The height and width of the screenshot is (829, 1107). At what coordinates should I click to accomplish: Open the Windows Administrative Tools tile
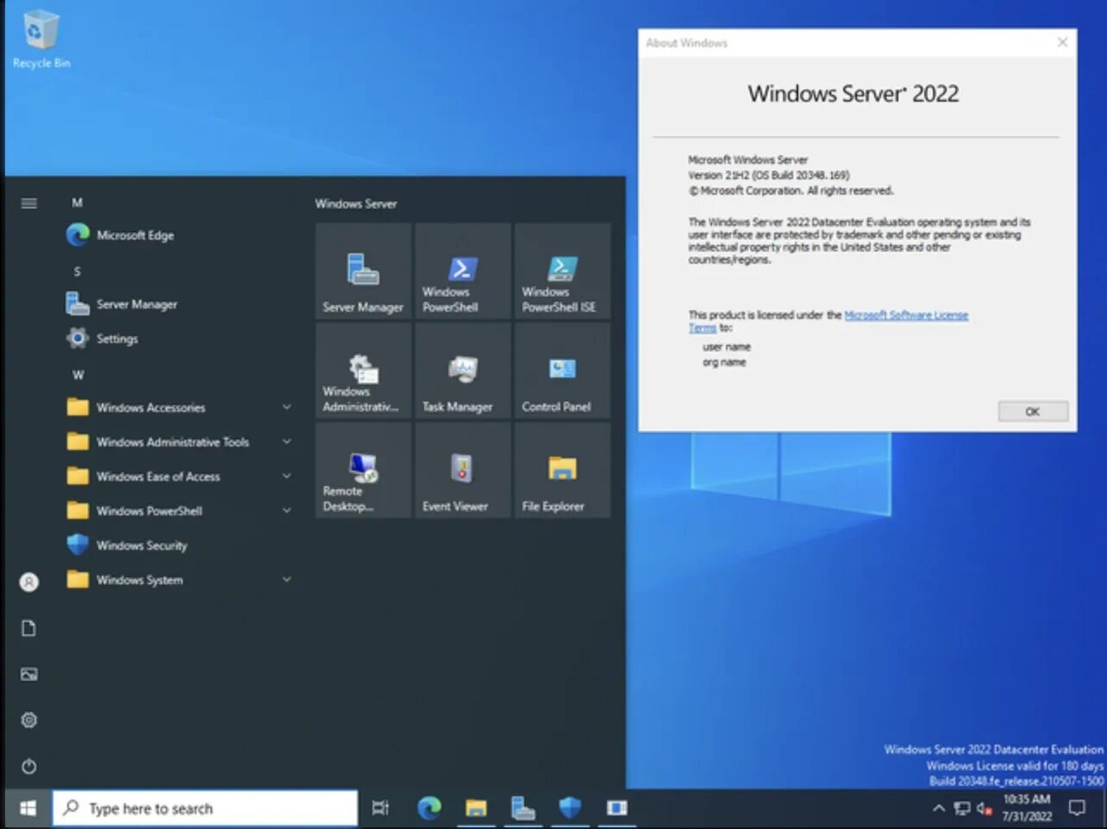point(363,371)
